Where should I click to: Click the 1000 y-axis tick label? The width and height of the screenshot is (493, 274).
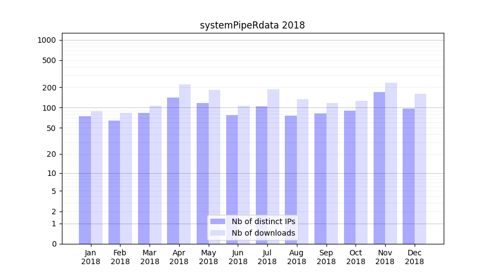point(46,40)
